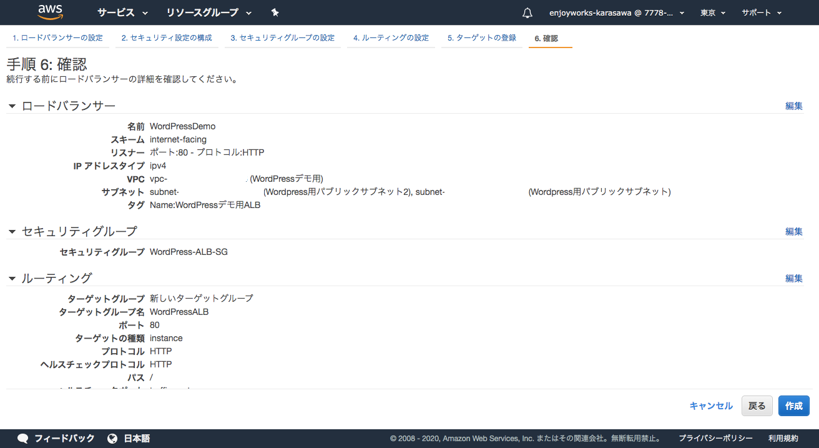Go to step 3 セキュリティグループの設定 tab
Viewport: 819px width, 448px height.
282,38
